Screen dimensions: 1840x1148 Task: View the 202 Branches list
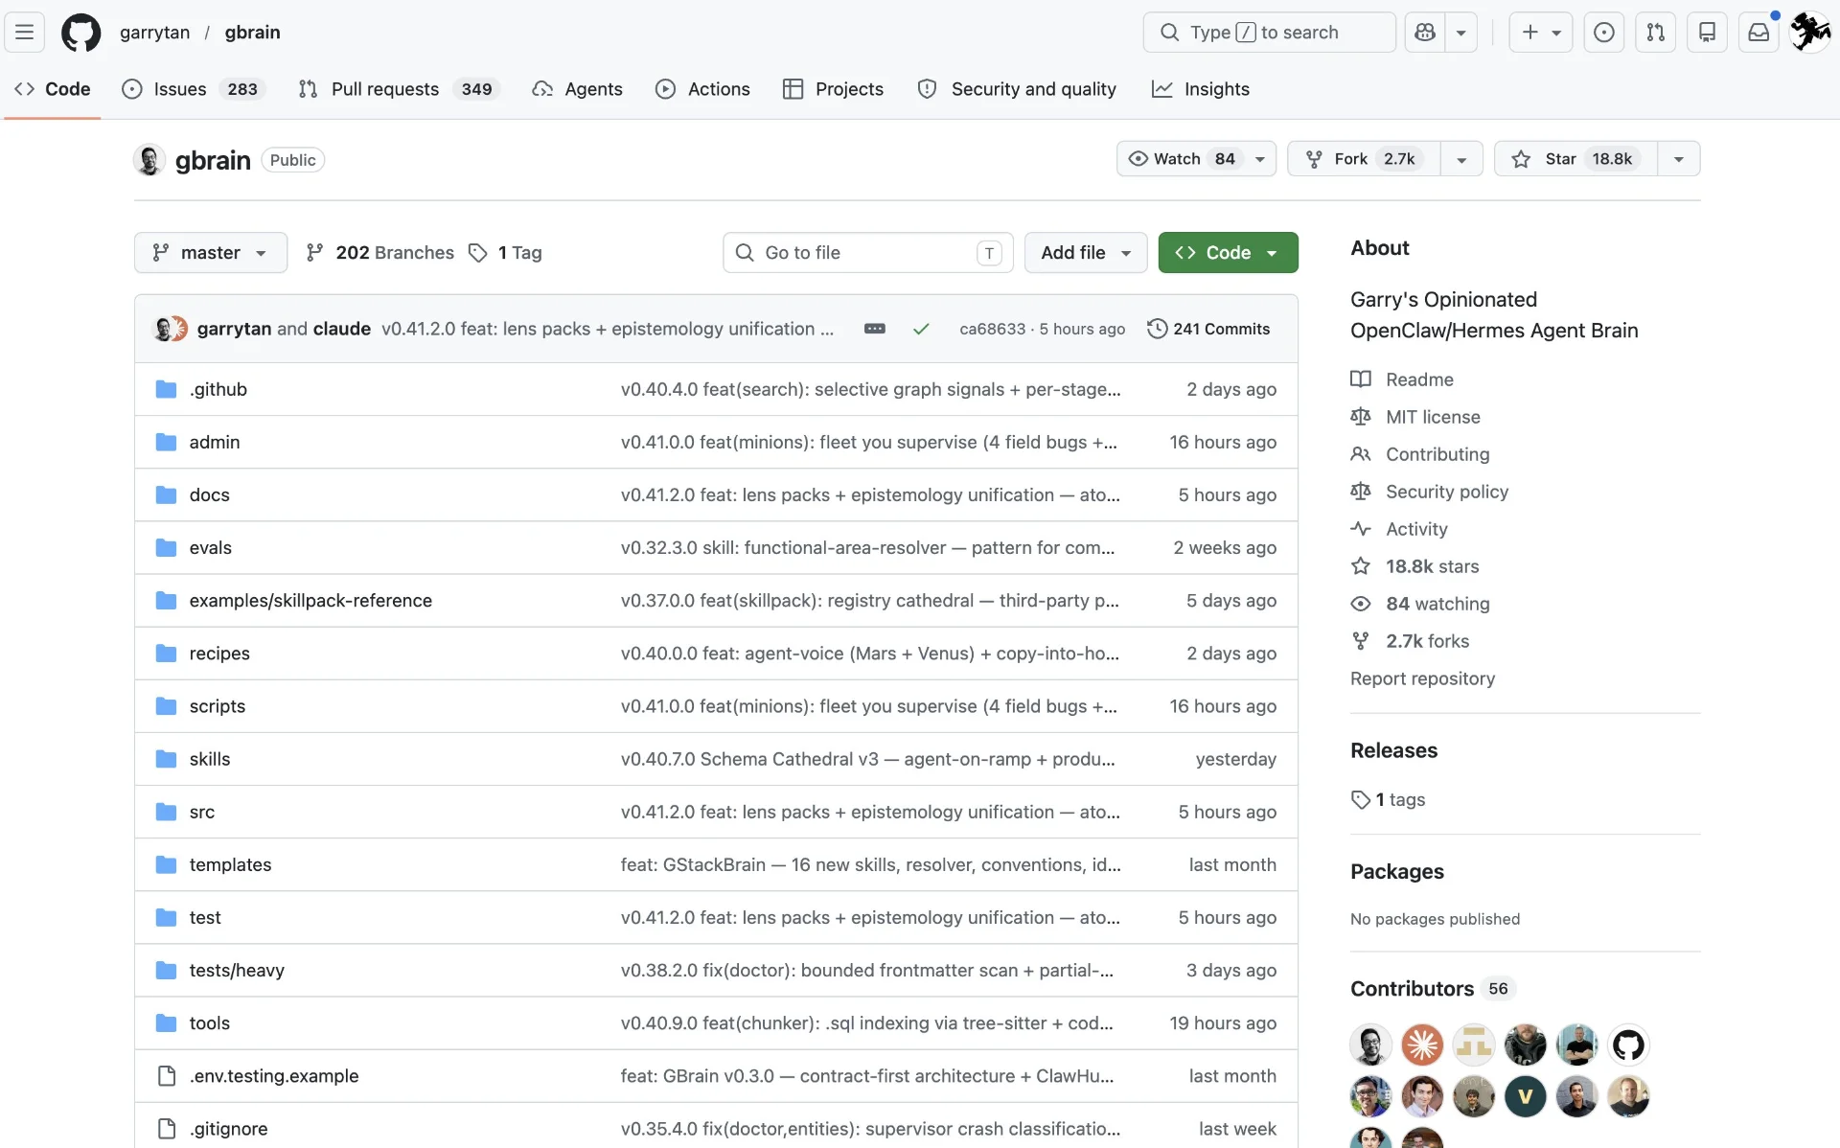pos(379,252)
